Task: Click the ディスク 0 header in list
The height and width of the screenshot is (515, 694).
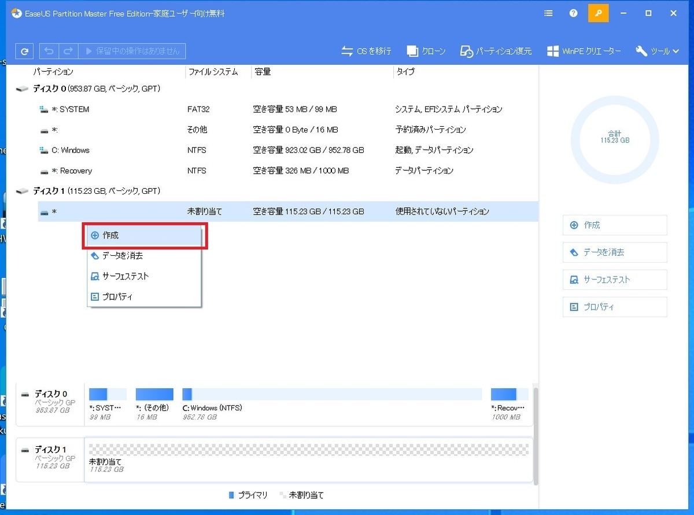Action: click(x=97, y=89)
